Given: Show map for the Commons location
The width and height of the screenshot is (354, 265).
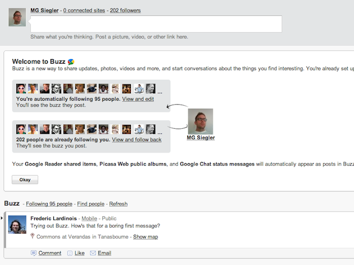Looking at the screenshot, I should [146, 237].
